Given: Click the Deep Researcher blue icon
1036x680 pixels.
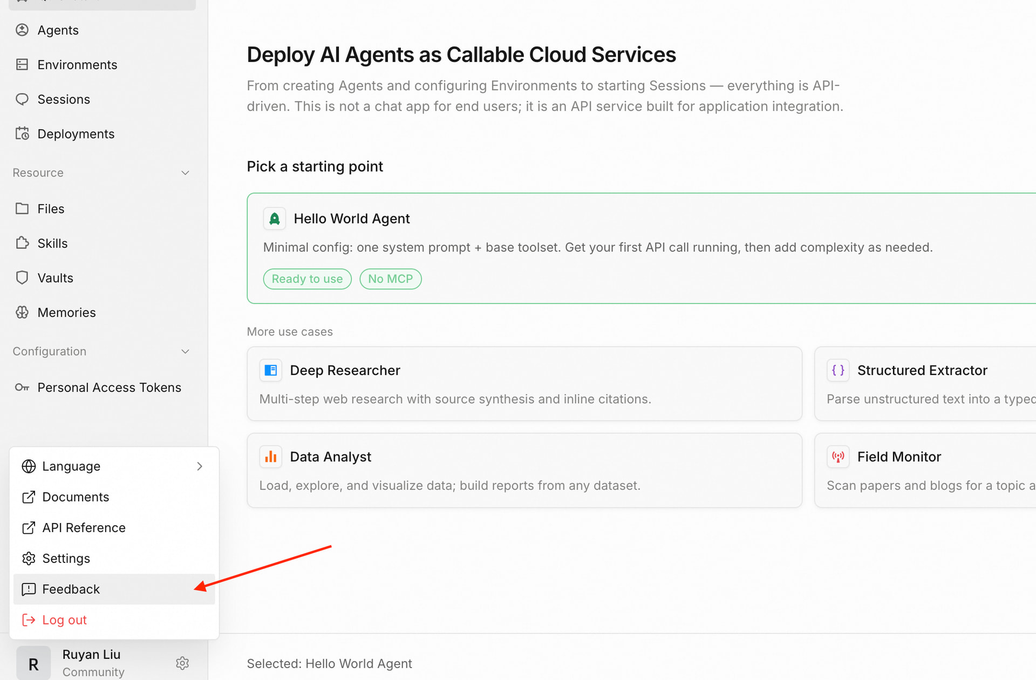Looking at the screenshot, I should 271,370.
